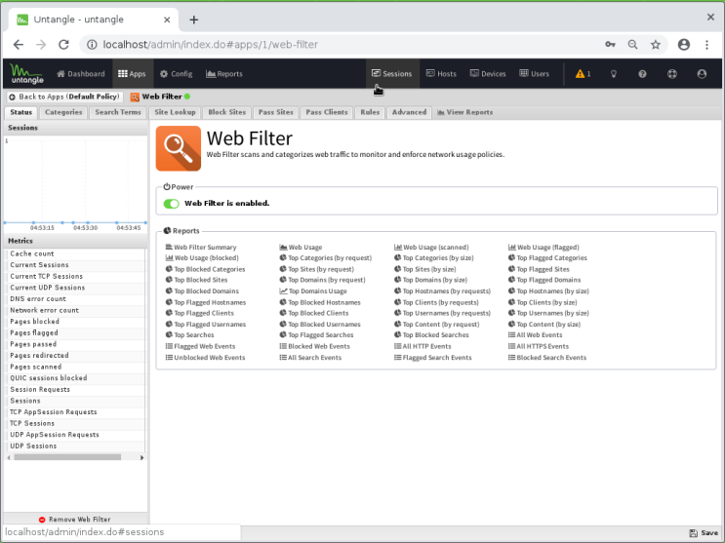Click the browser address bar
Screen dimensions: 725x543
coord(342,44)
